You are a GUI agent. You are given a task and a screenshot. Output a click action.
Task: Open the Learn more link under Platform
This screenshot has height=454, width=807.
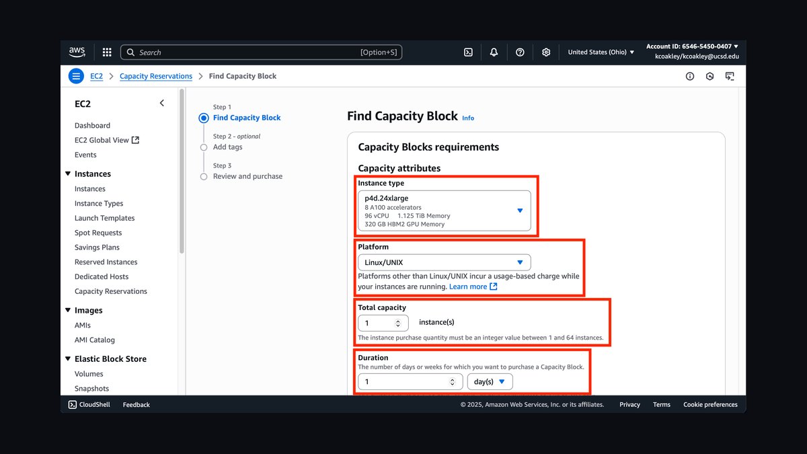click(x=468, y=287)
